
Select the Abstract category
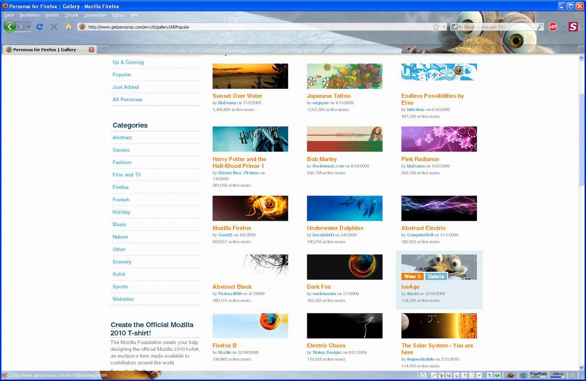click(122, 138)
